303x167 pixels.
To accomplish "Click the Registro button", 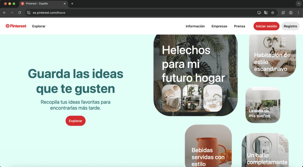I will tap(290, 26).
